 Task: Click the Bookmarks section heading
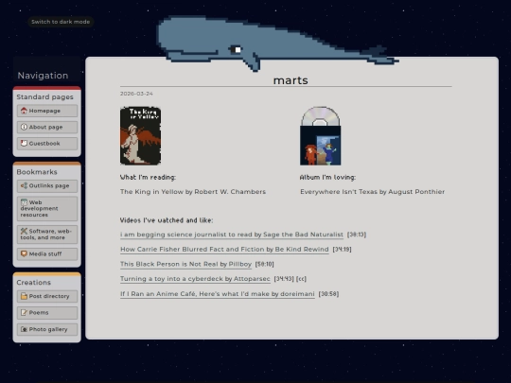37,172
